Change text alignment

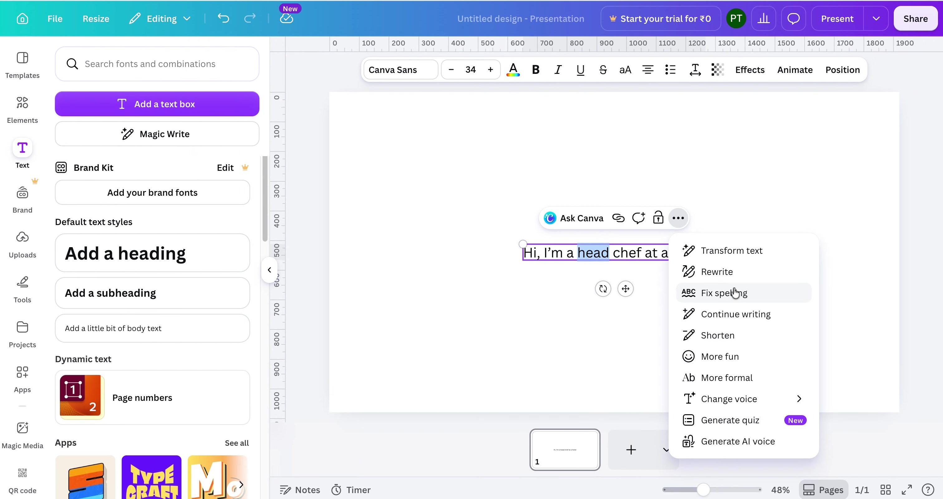pos(648,70)
